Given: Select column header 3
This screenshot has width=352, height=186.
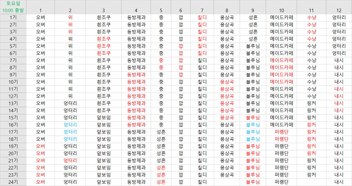Looking at the screenshot, I should click(x=104, y=10).
